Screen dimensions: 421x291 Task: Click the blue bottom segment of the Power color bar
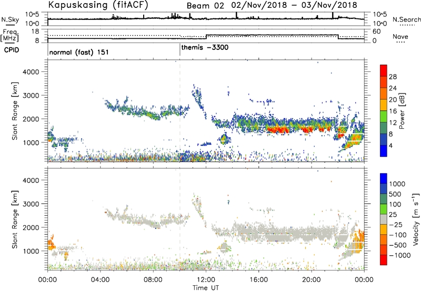384,151
